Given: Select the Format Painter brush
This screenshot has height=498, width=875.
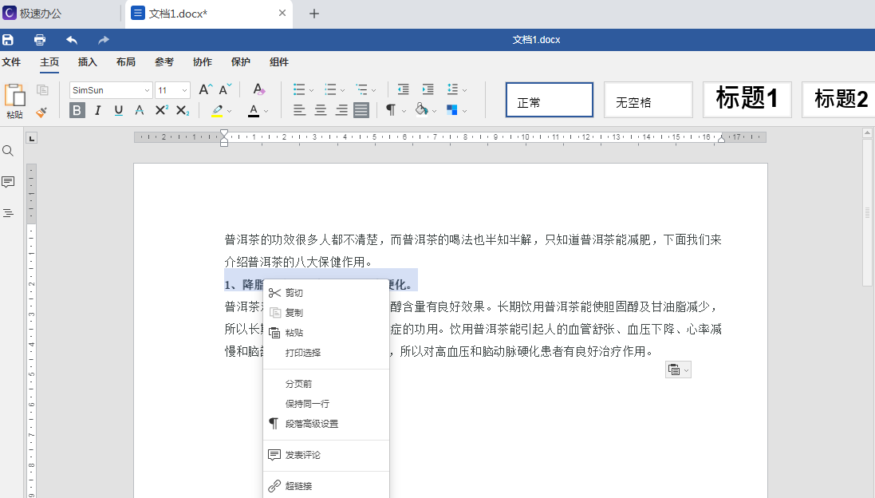Looking at the screenshot, I should pyautogui.click(x=41, y=112).
